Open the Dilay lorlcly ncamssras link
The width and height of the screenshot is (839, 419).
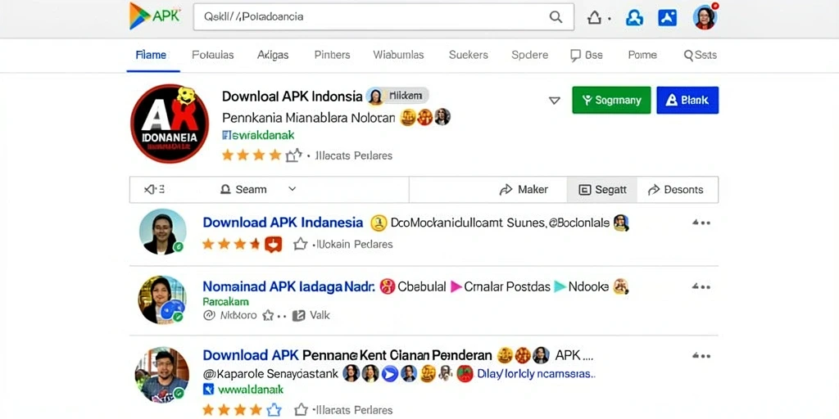[x=536, y=373]
